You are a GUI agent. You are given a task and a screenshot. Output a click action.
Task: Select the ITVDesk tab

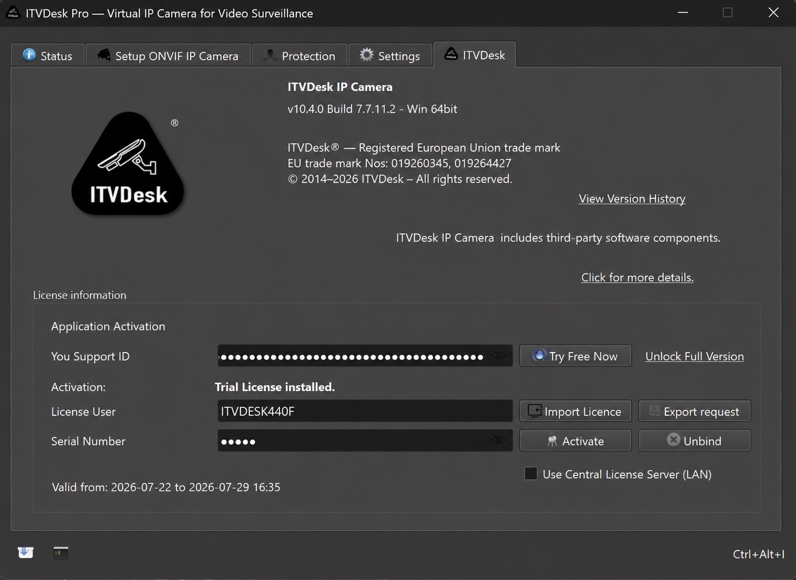pyautogui.click(x=475, y=55)
